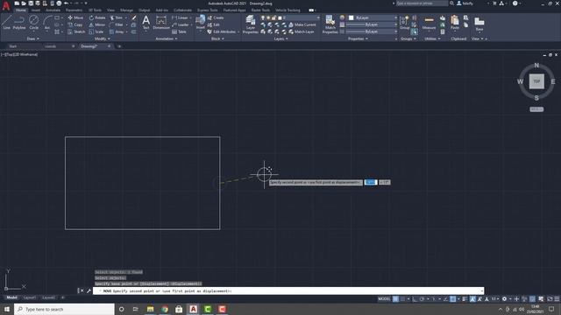Toggle snap mode in status bar
The width and height of the screenshot is (561, 315).
(x=403, y=299)
